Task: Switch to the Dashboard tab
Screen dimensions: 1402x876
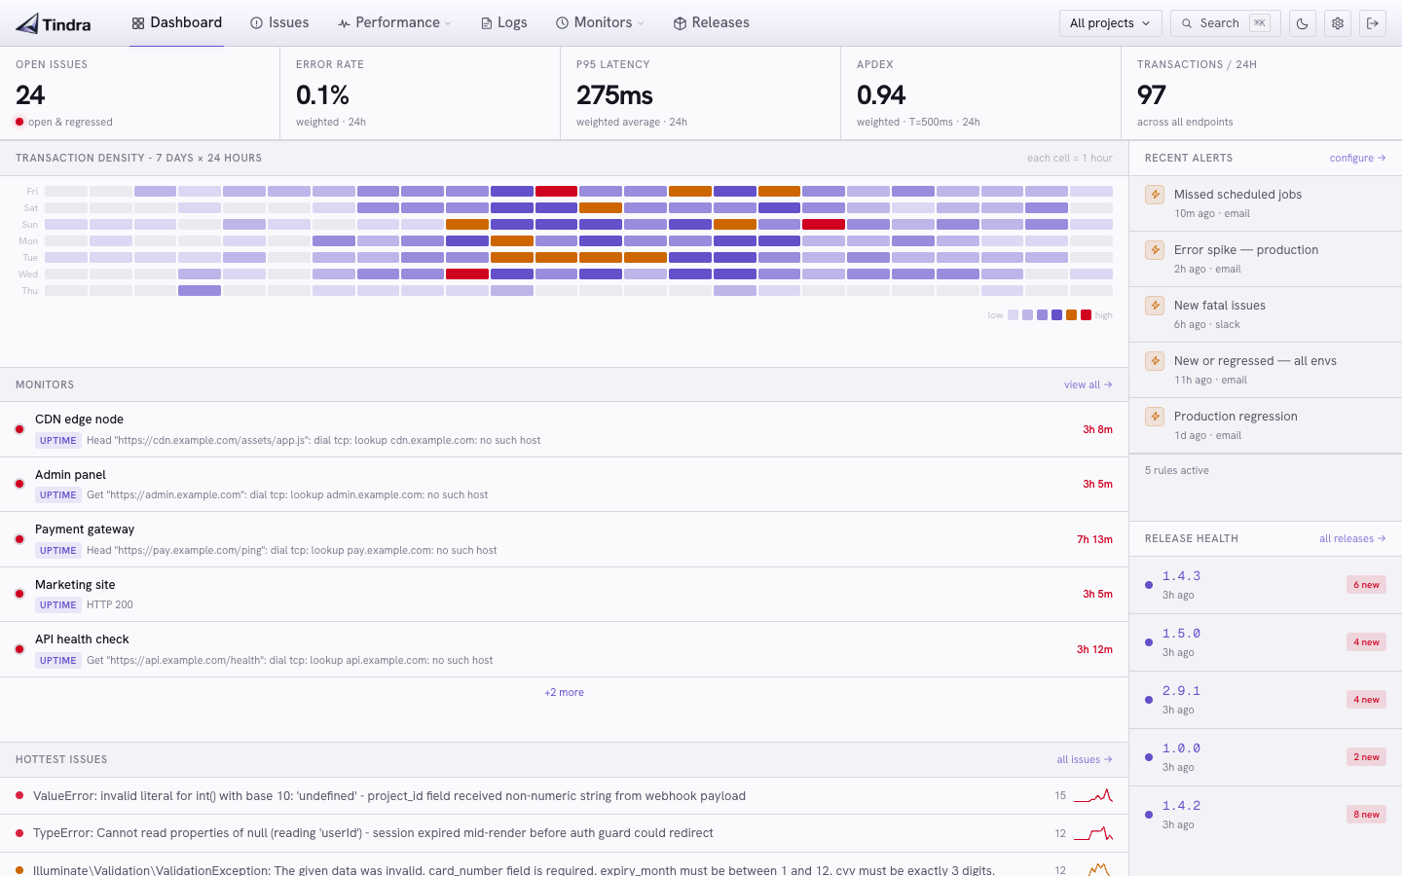Action: point(177,22)
